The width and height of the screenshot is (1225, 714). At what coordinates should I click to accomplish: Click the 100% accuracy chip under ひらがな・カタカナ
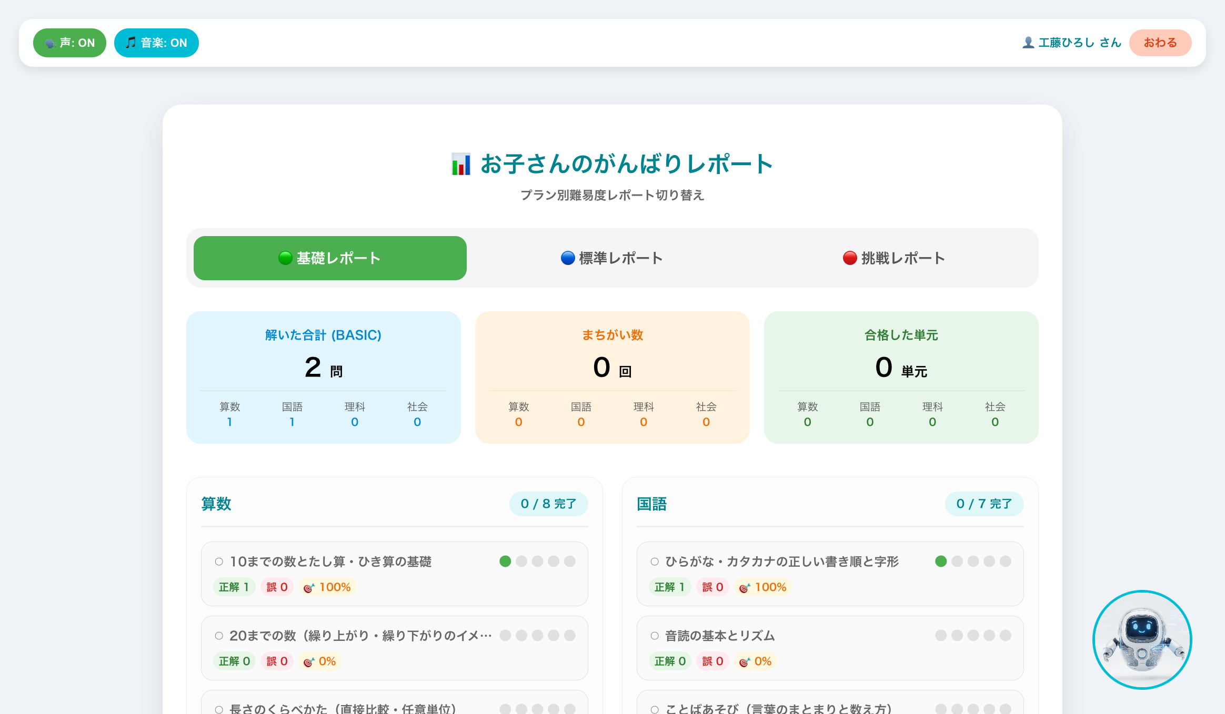[763, 587]
